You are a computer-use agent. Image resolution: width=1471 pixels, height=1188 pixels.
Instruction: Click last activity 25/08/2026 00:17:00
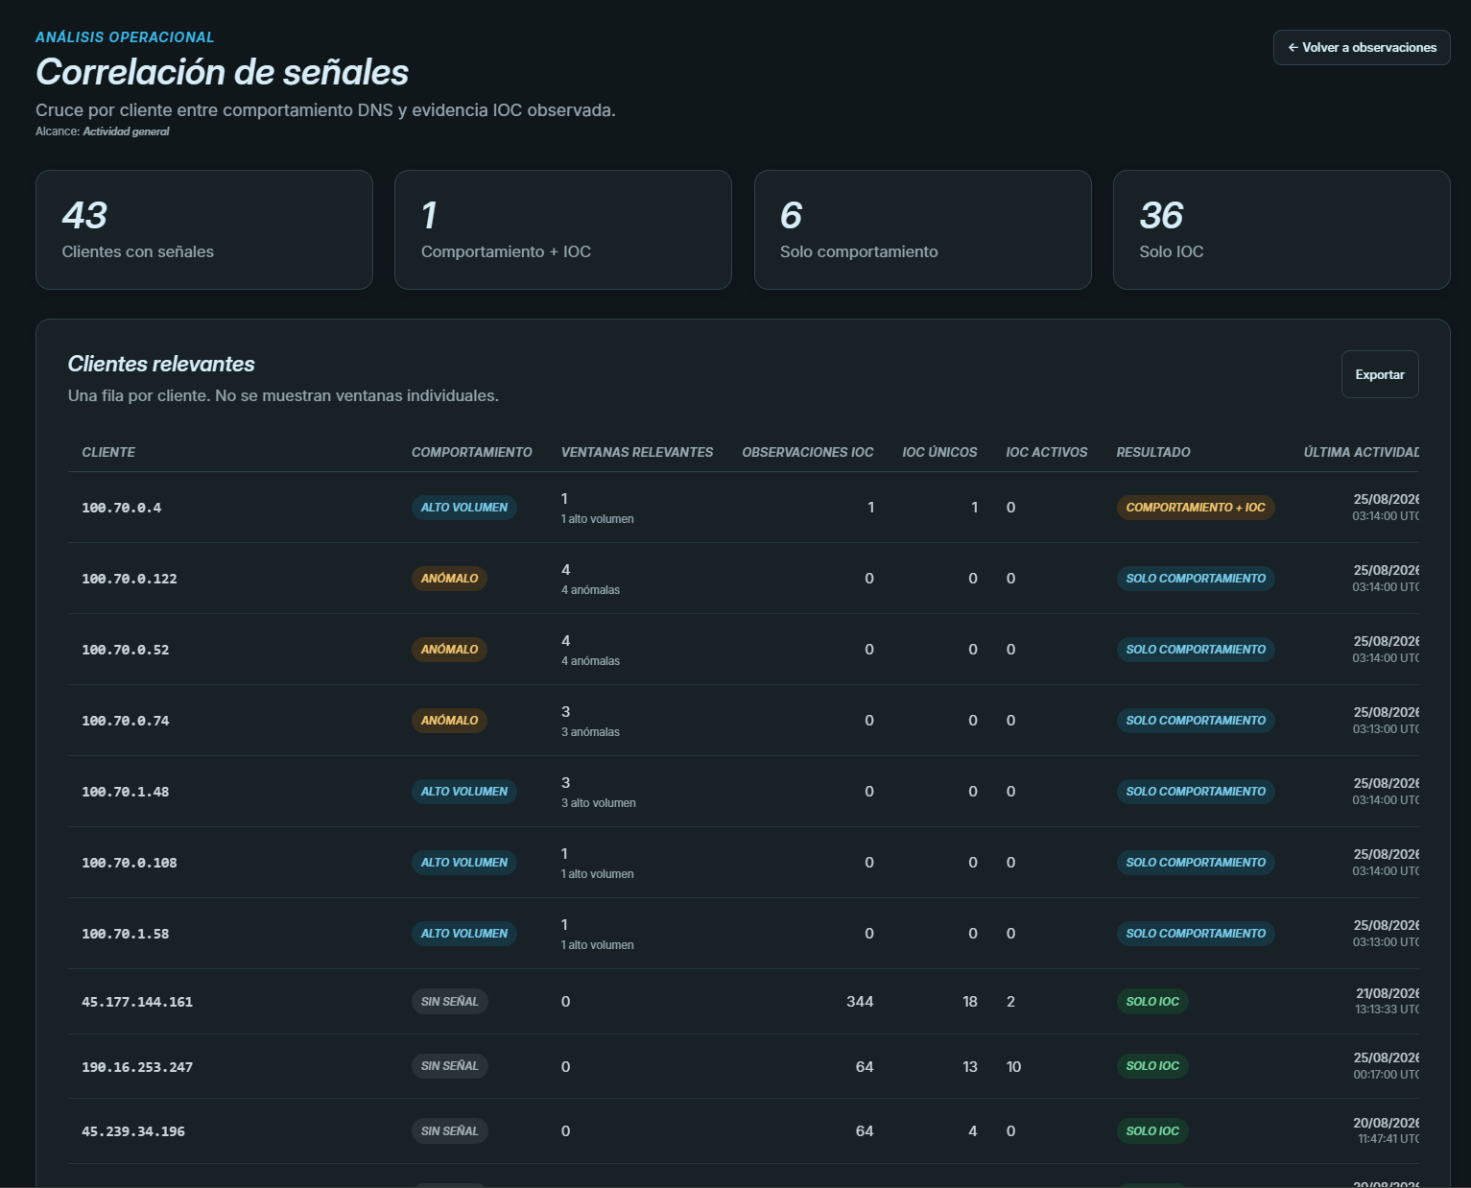1386,1066
